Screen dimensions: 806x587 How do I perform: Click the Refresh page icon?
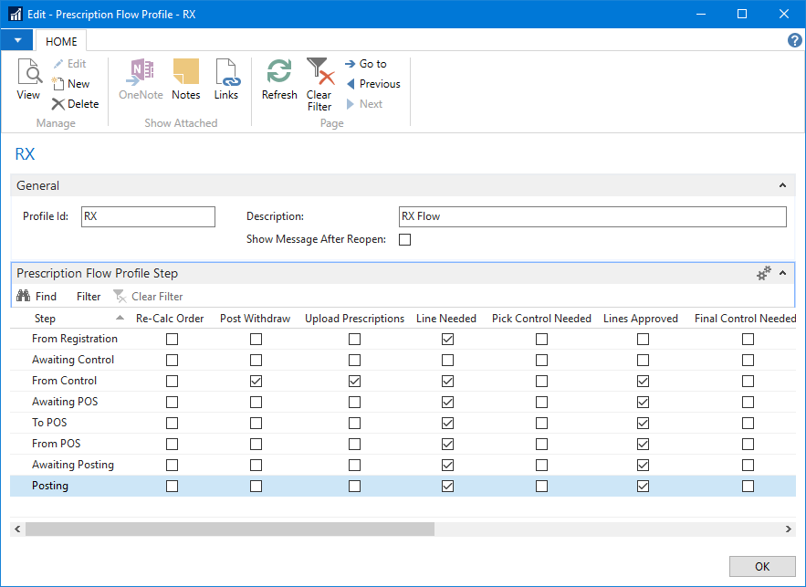(x=279, y=79)
